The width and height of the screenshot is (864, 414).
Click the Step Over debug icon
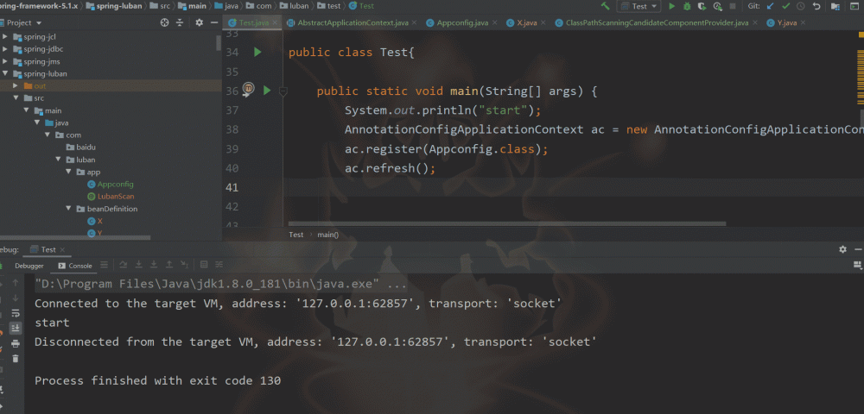pos(123,265)
